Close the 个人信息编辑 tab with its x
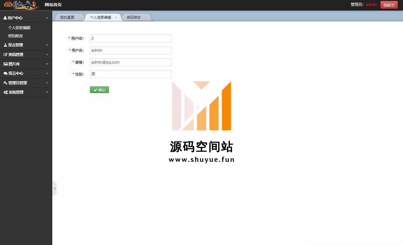Screen dimensions: 403x245 [116, 17]
